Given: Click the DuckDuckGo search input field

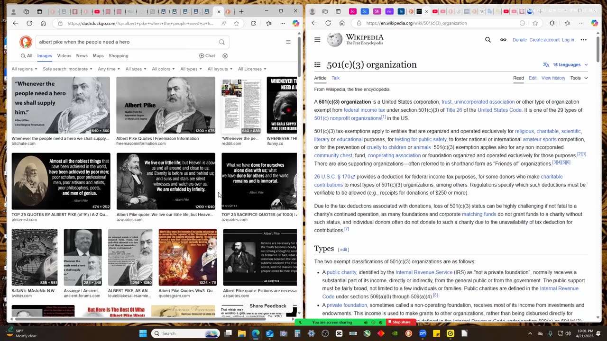Looking at the screenshot, I should 126,42.
